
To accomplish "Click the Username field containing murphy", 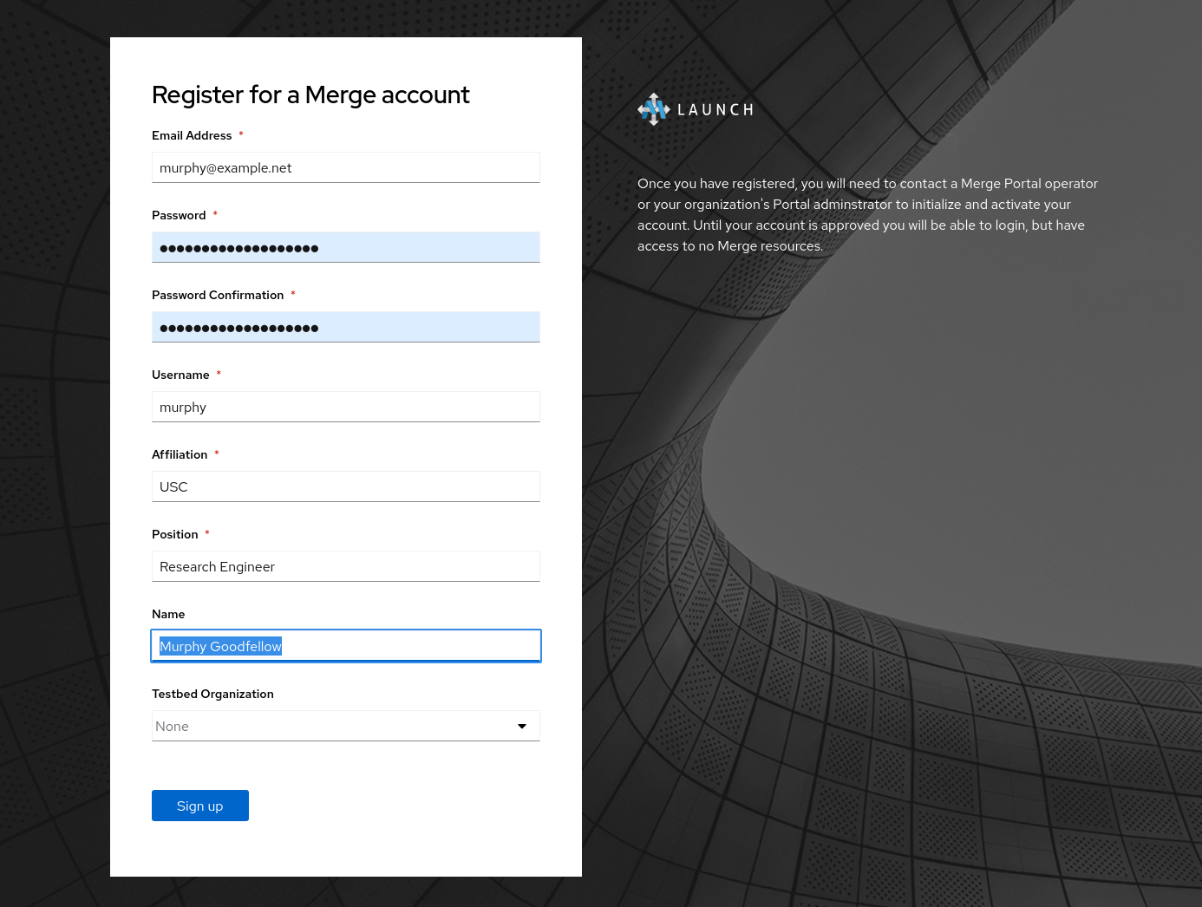I will (x=346, y=407).
